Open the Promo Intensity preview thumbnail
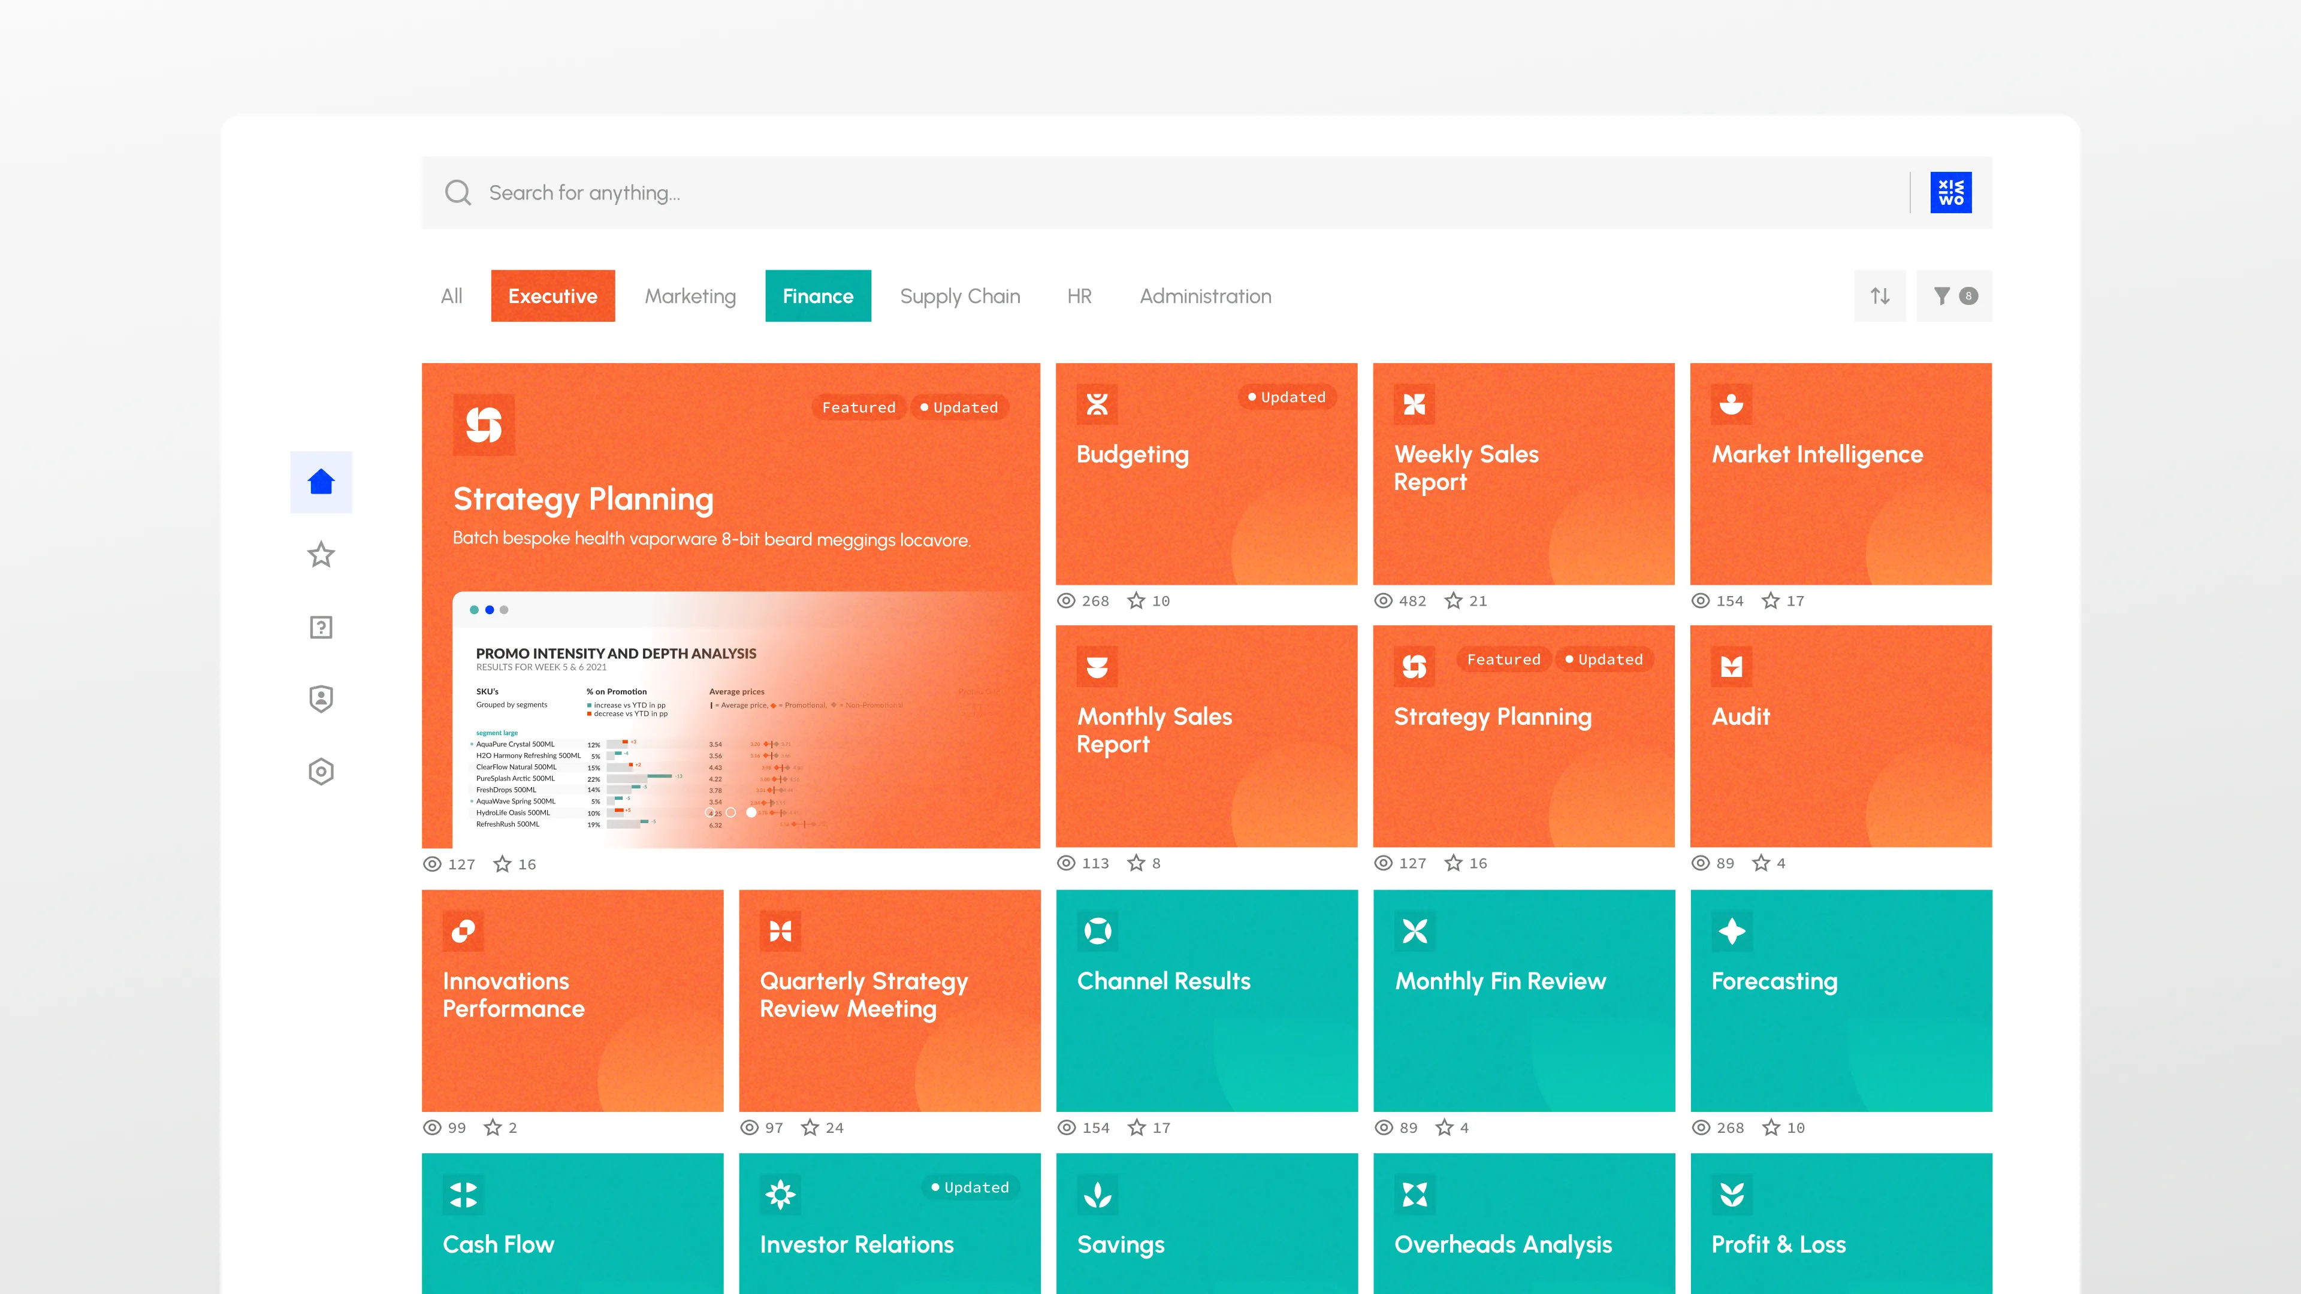The width and height of the screenshot is (2301, 1294). [x=746, y=719]
